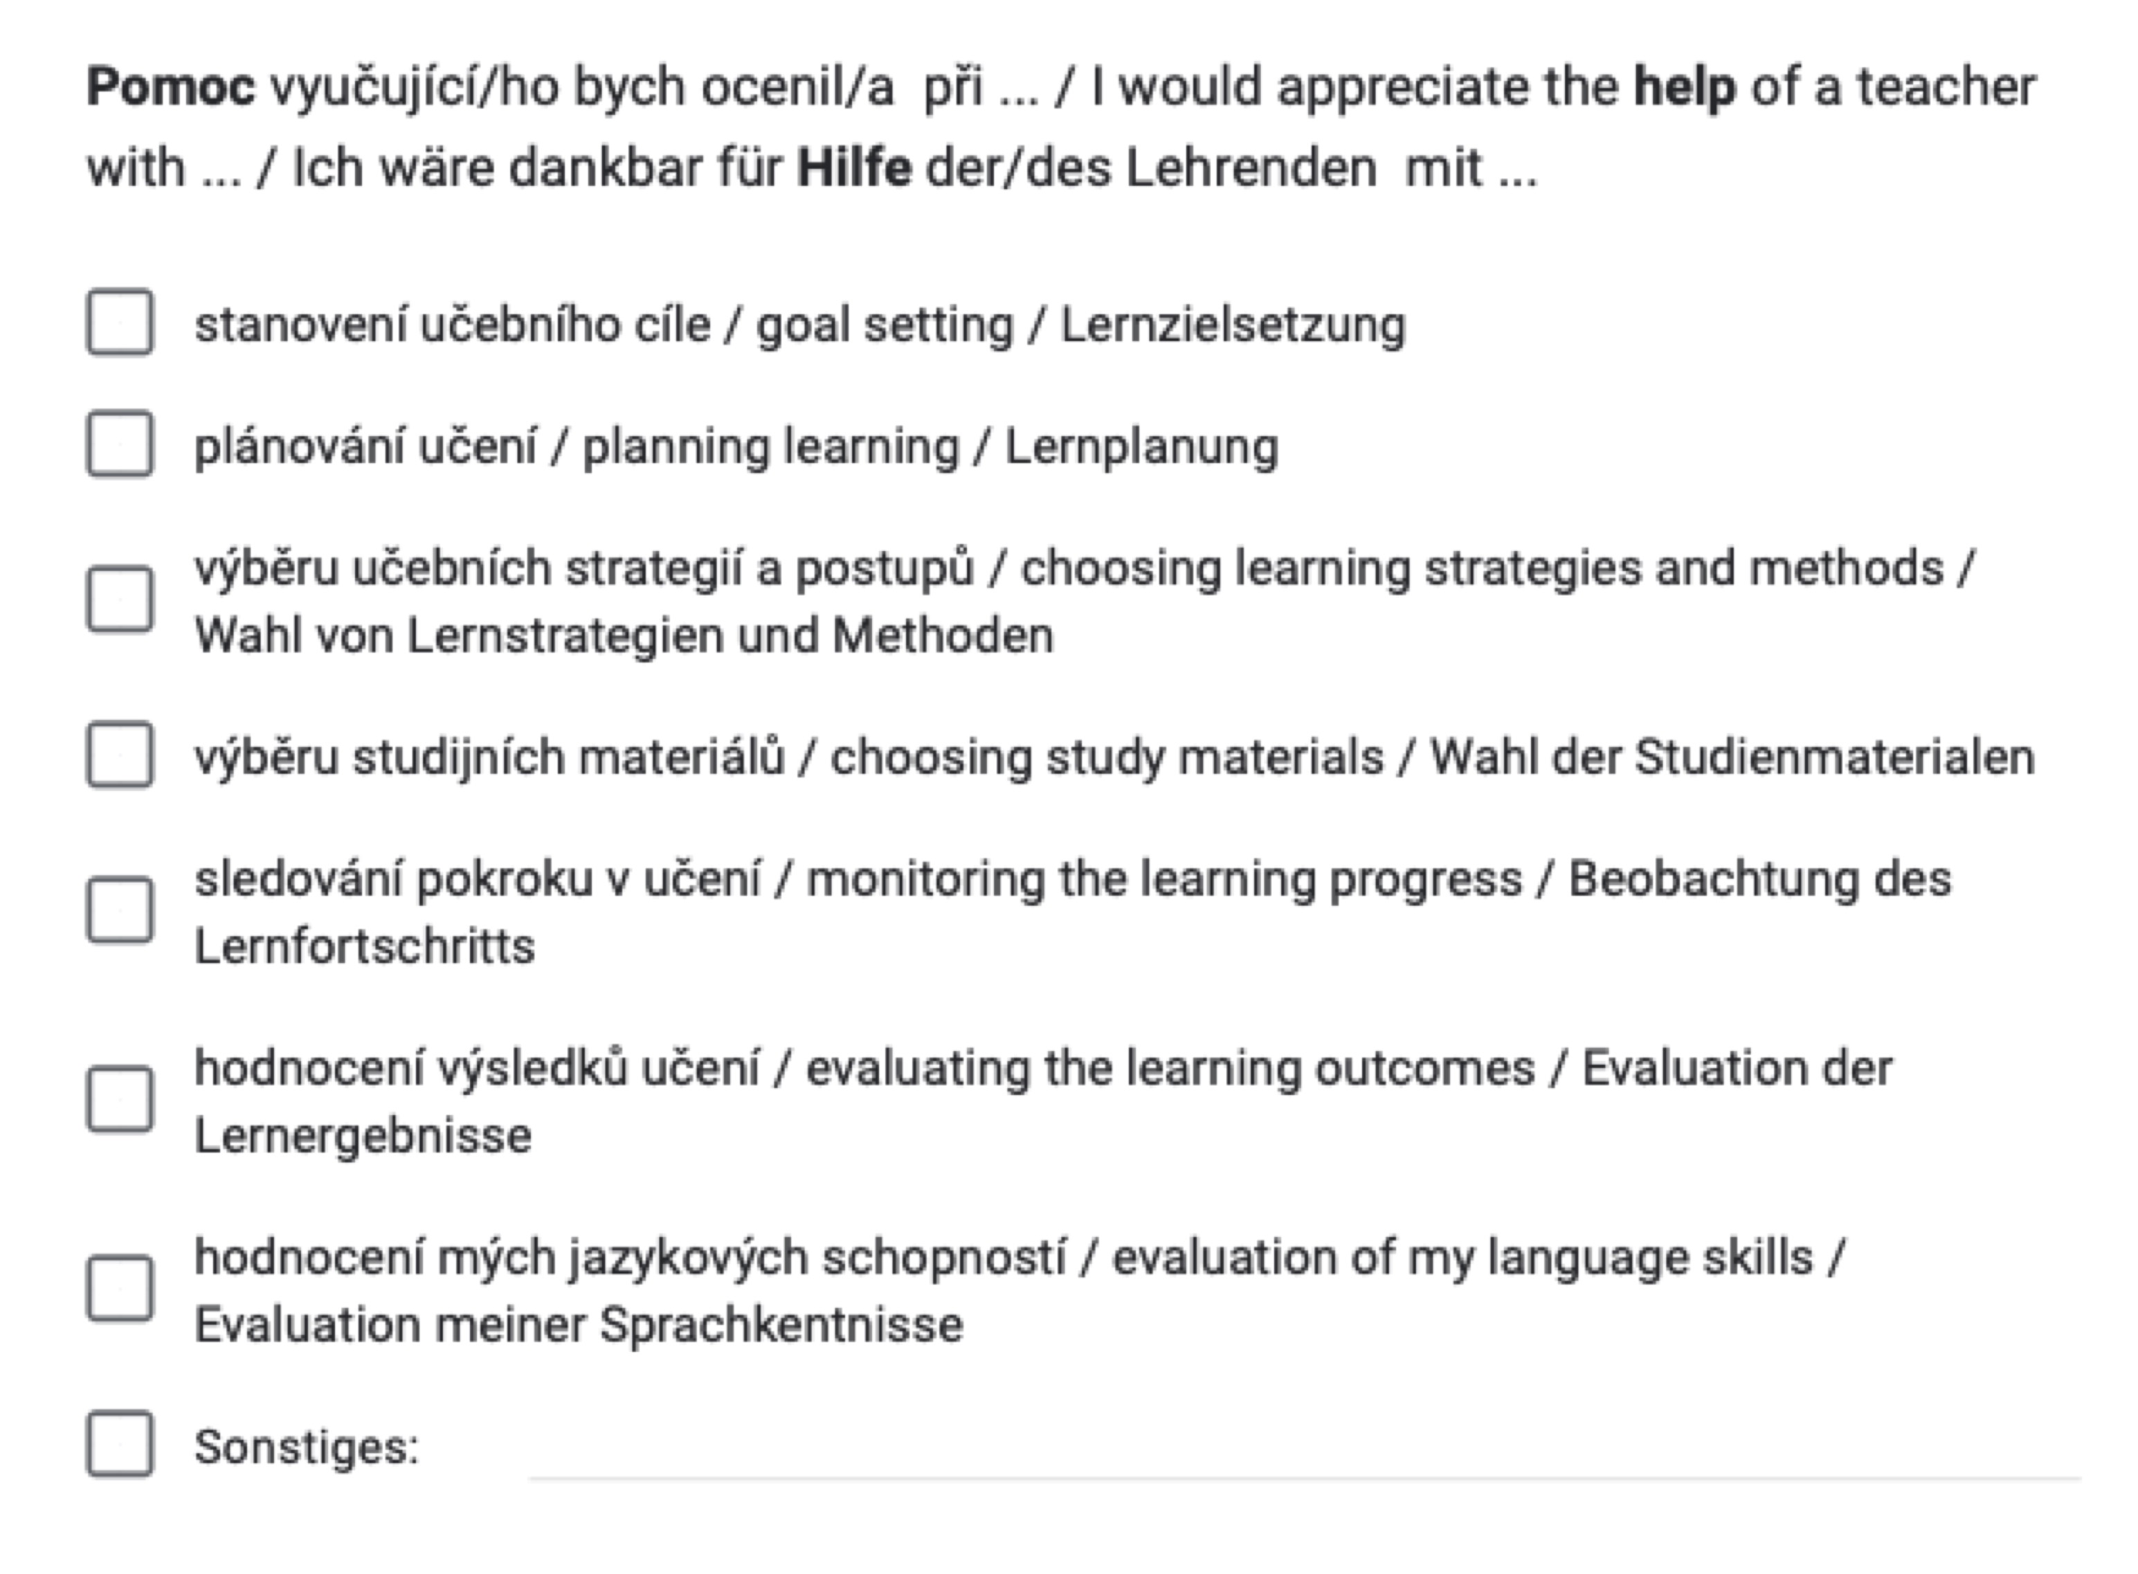Click the 'Wahl der Studienmaterialen' label text
Image resolution: width=2138 pixels, height=1574 pixels.
pyautogui.click(x=1731, y=757)
